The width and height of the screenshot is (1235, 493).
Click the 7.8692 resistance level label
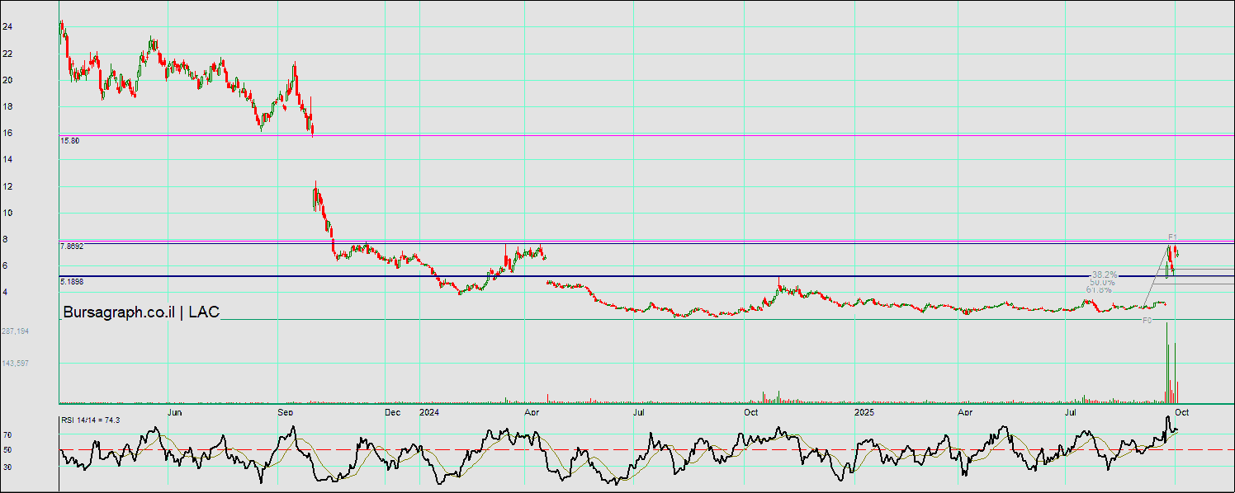(x=73, y=246)
